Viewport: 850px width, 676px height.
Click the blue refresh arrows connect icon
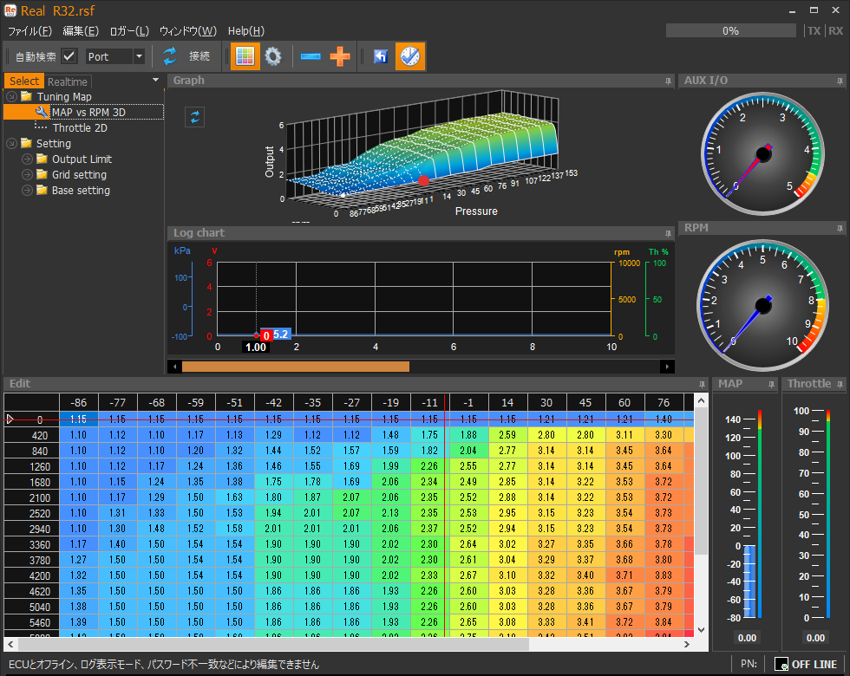[170, 56]
